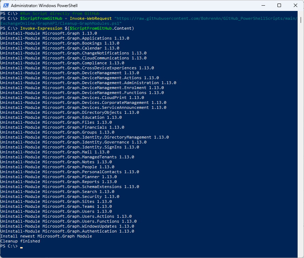This screenshot has width=304, height=258.
Task: Click the Invoke-WebRequest command text
Action: click(91, 18)
